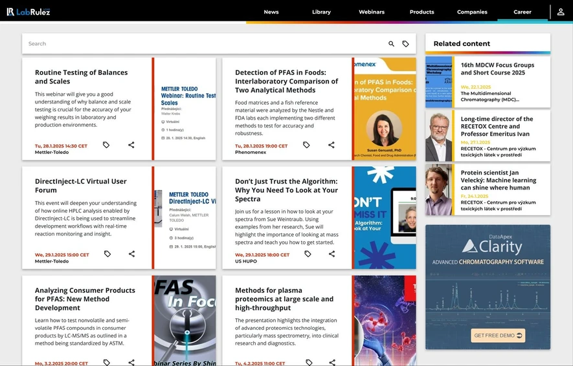Click Mettler-Toledo under Routine Testing card
This screenshot has width=573, height=366.
coord(52,152)
